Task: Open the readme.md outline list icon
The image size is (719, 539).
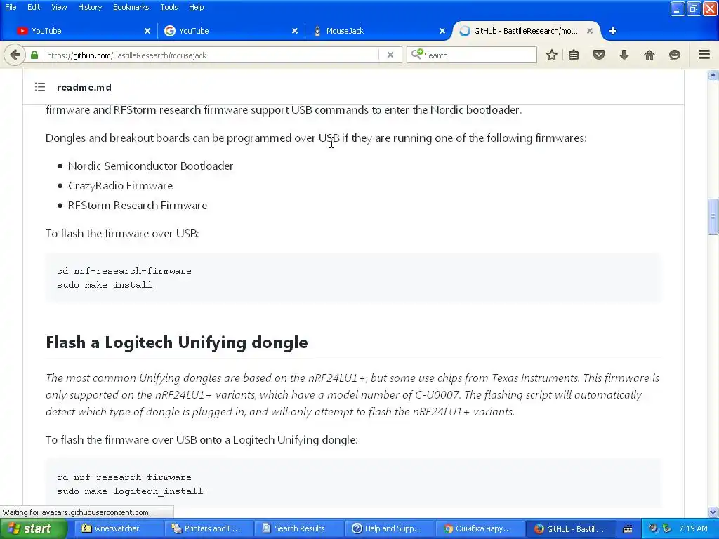Action: tap(40, 86)
